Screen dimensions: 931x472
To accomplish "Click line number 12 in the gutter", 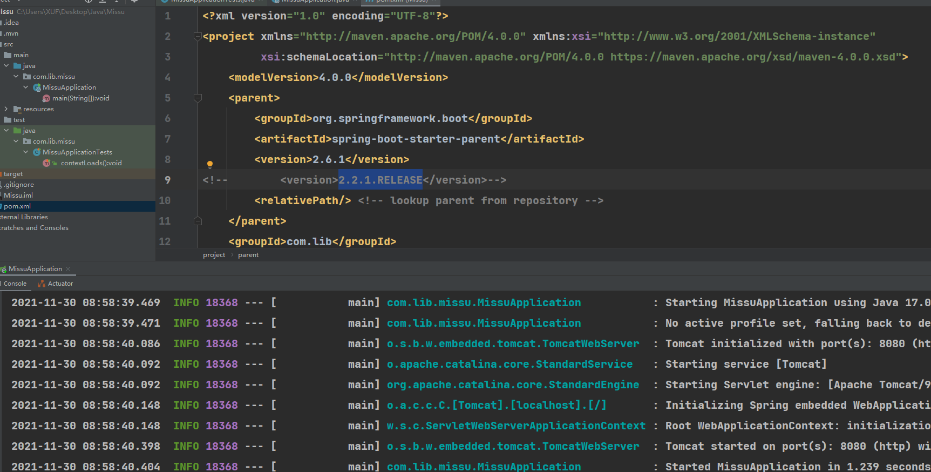I will click(165, 241).
